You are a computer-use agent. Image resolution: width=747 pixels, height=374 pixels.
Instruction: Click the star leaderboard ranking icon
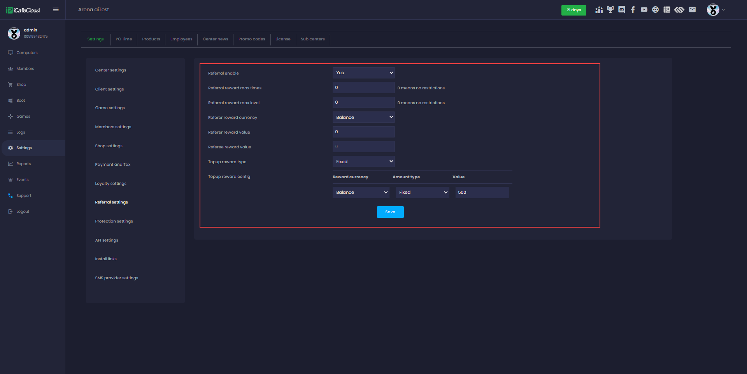pos(599,10)
